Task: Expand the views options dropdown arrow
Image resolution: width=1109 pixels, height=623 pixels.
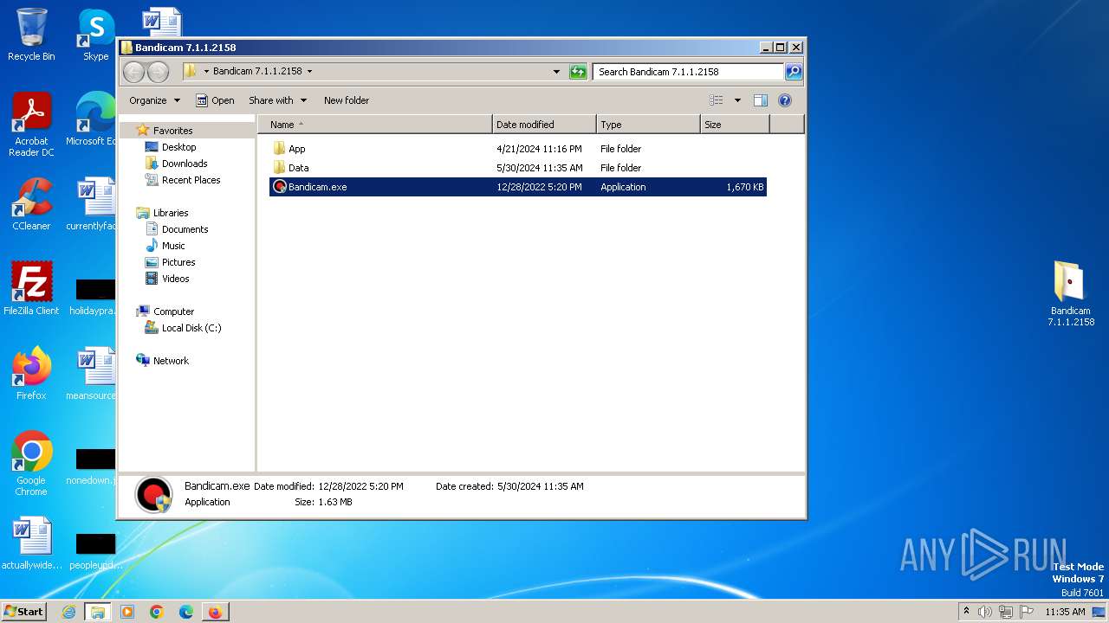Action: (x=737, y=100)
